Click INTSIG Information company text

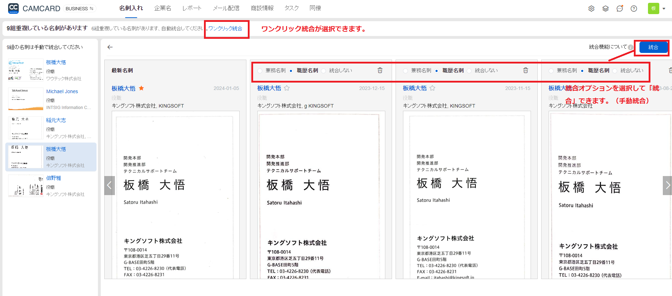[69, 108]
